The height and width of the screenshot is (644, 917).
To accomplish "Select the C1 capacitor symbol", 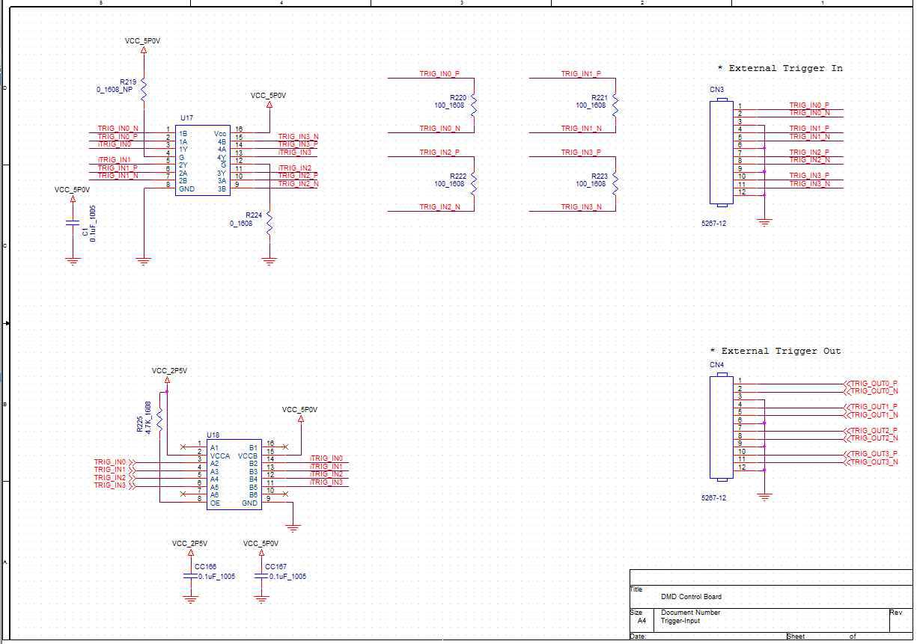I will [x=73, y=224].
